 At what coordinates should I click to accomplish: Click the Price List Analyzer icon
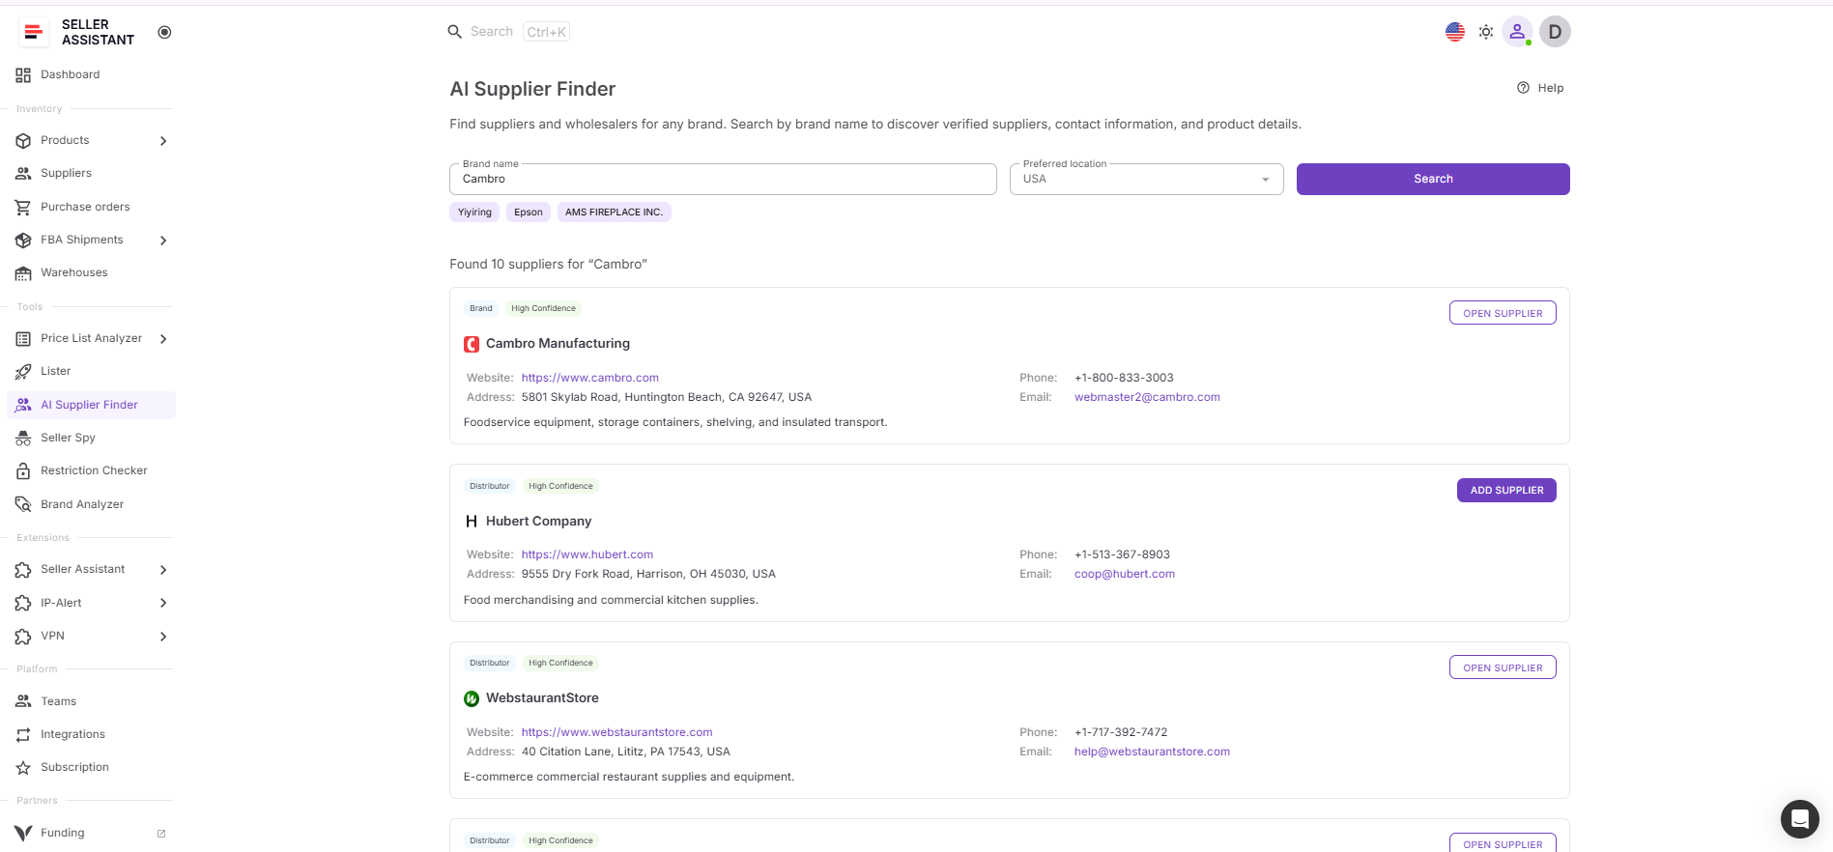(23, 339)
